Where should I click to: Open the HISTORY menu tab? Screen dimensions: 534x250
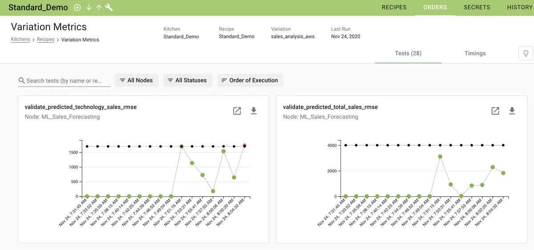[520, 8]
